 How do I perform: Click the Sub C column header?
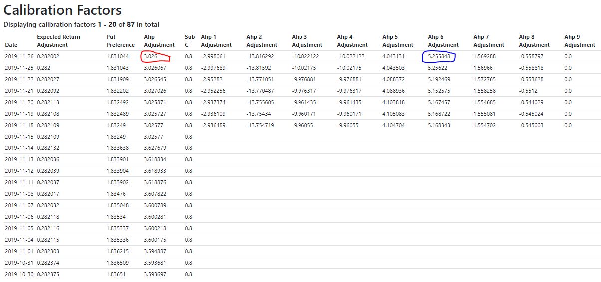pyautogui.click(x=190, y=41)
